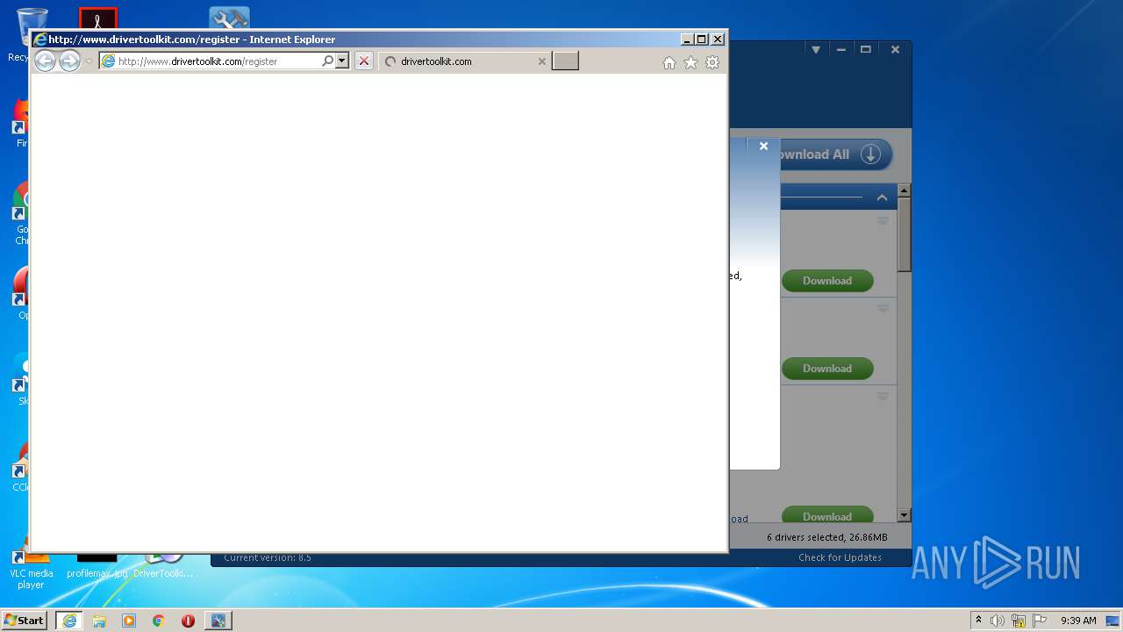
Task: Open a new tab in Internet Explorer
Action: point(565,61)
